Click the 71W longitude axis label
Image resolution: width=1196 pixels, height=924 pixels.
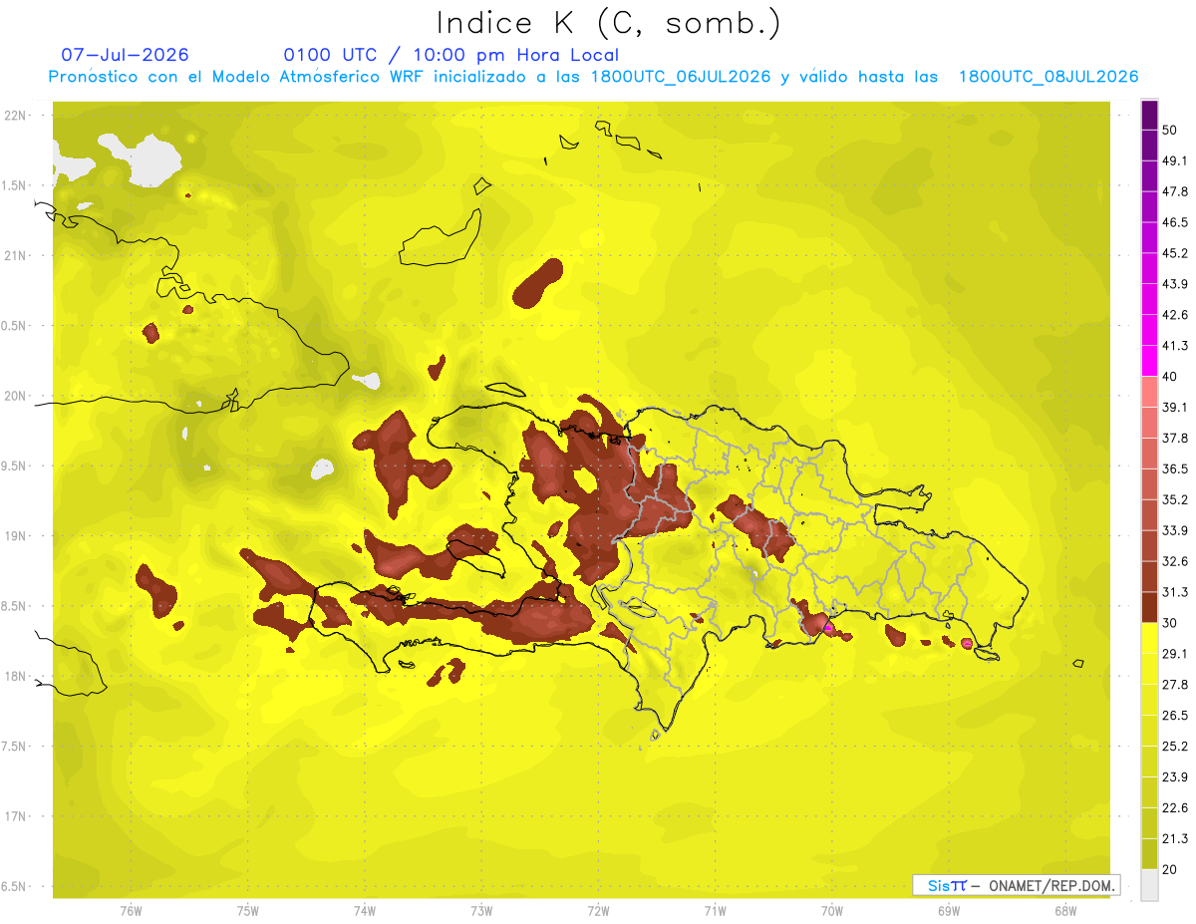click(x=715, y=910)
